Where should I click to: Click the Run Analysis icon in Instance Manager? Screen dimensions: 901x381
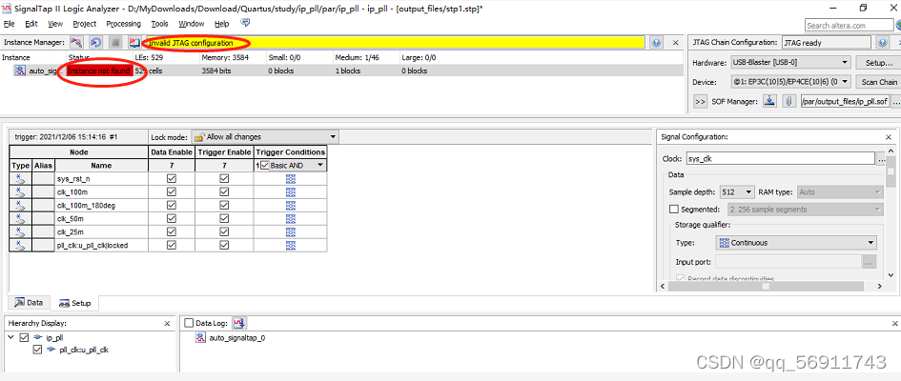76,43
